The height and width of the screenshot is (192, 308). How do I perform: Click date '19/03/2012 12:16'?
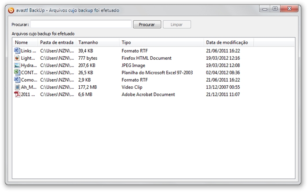223,58
